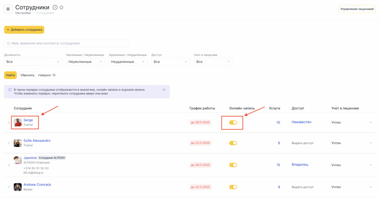Open more options for Andrew Comrack
Viewport: 380px width, 198px height.
click(370, 187)
